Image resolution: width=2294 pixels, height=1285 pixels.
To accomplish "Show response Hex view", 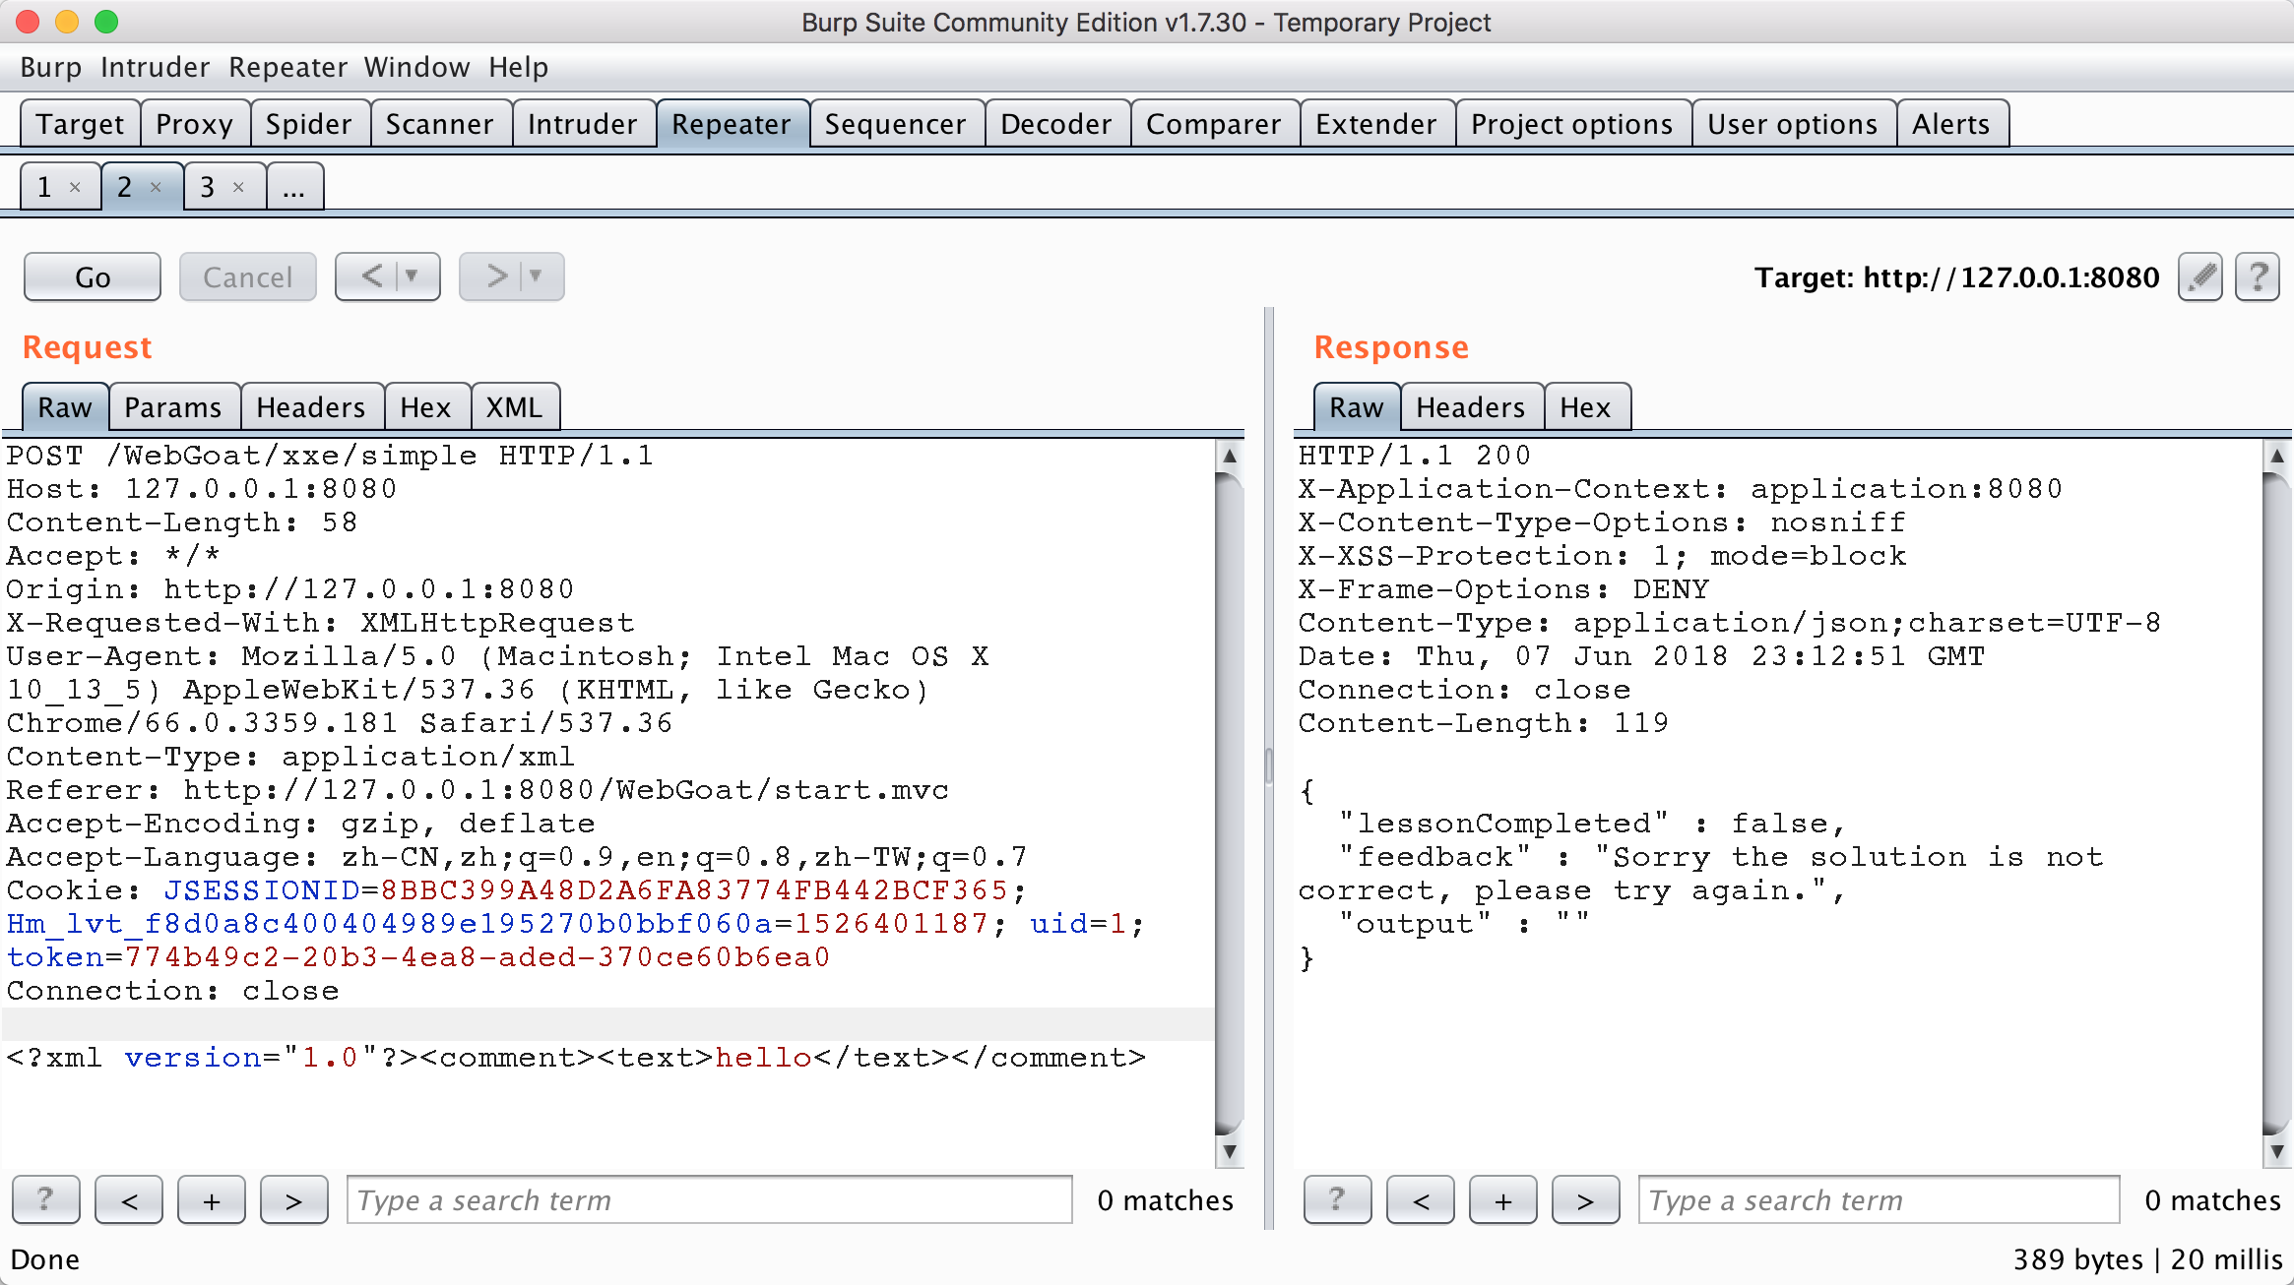I will [x=1586, y=407].
